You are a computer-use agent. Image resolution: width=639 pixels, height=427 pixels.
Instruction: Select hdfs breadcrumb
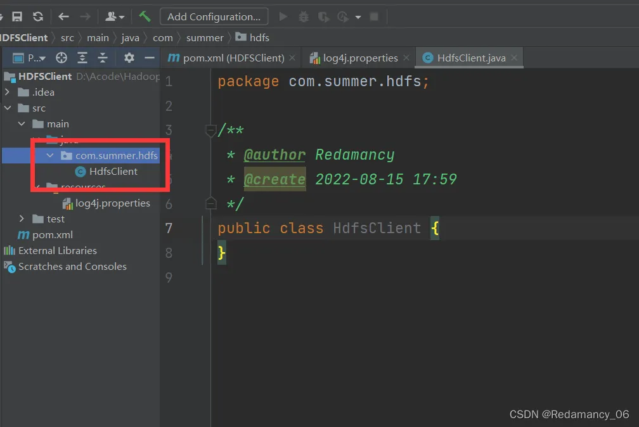(x=253, y=38)
